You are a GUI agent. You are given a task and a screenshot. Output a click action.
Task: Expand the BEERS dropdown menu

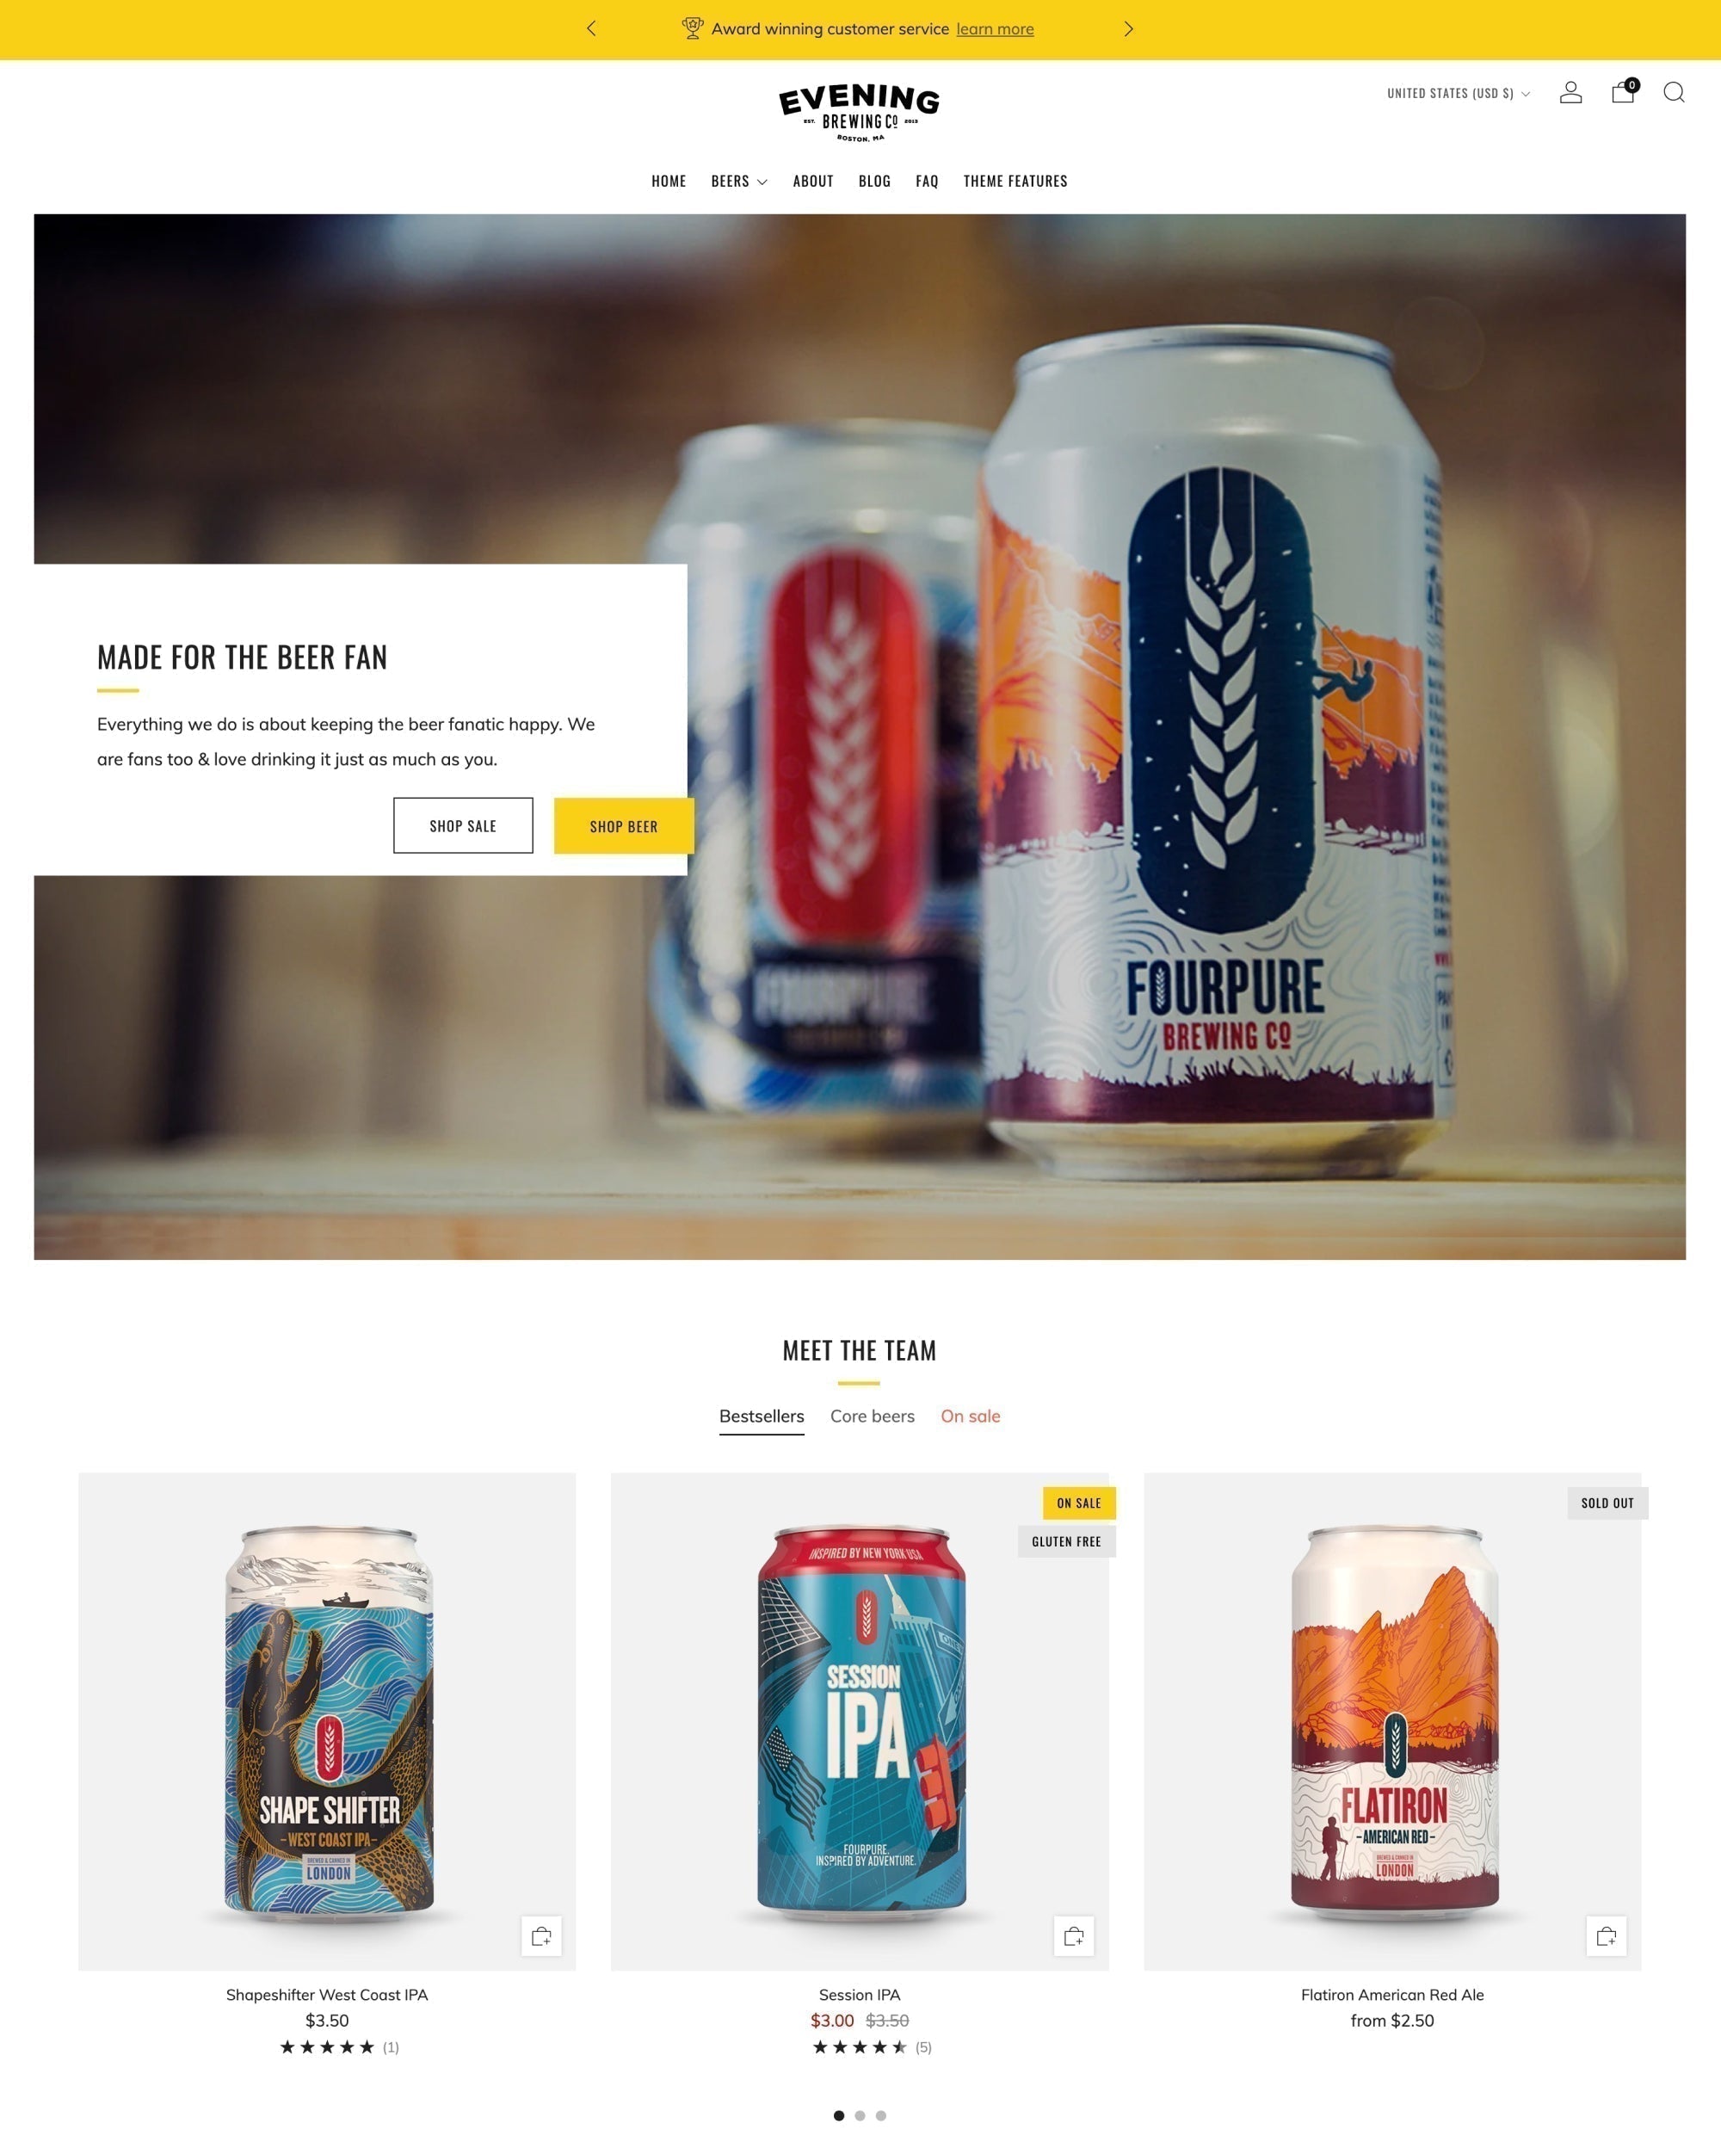click(739, 179)
